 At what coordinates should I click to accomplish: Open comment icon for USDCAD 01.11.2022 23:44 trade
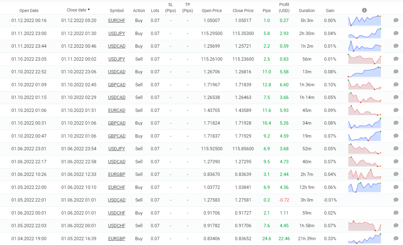pyautogui.click(x=396, y=46)
